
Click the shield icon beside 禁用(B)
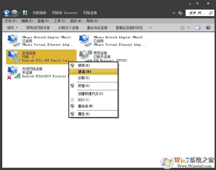tap(72, 65)
